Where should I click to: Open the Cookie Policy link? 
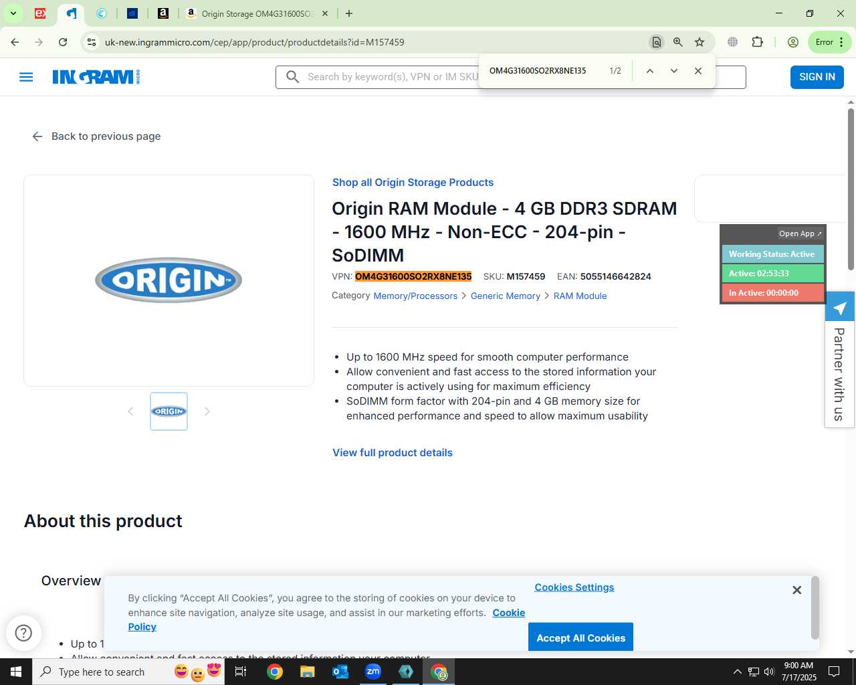pos(326,619)
